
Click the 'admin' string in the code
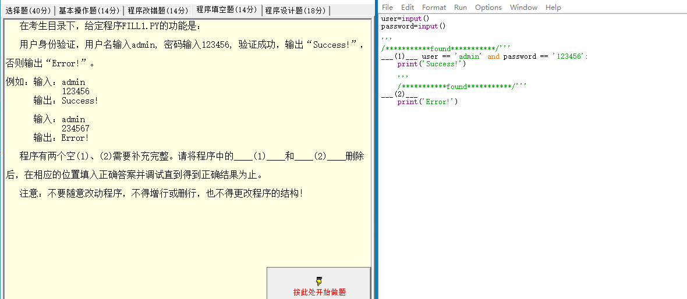(x=468, y=56)
